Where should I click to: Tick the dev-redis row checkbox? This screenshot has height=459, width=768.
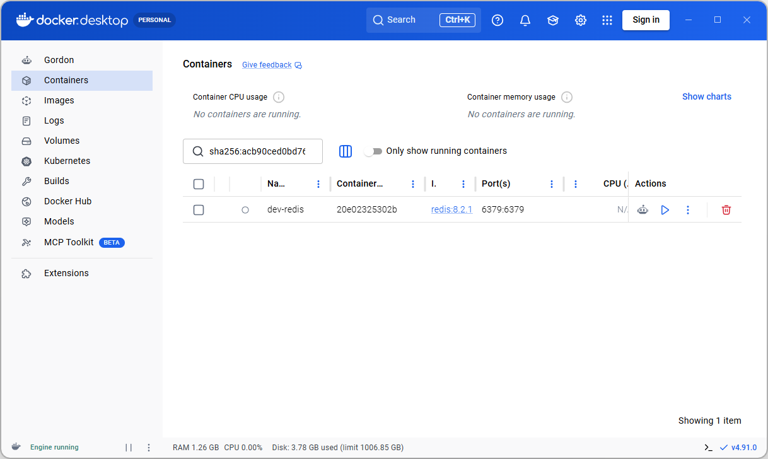(199, 210)
